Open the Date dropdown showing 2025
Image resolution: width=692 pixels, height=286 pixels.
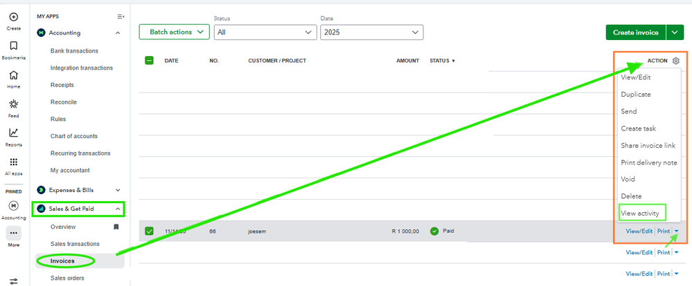point(371,32)
